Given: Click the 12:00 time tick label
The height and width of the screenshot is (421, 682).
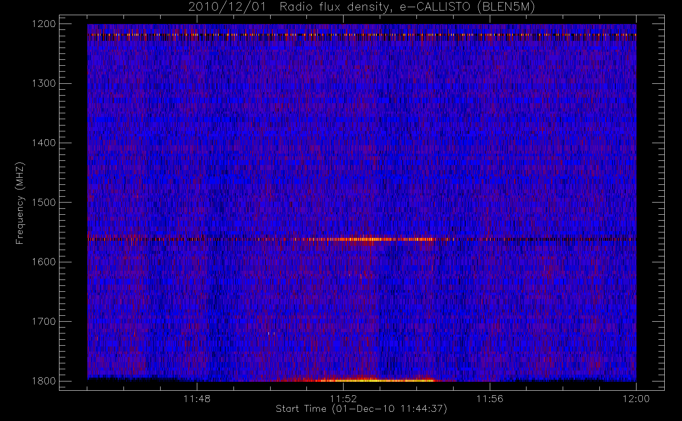Looking at the screenshot, I should pyautogui.click(x=636, y=399).
